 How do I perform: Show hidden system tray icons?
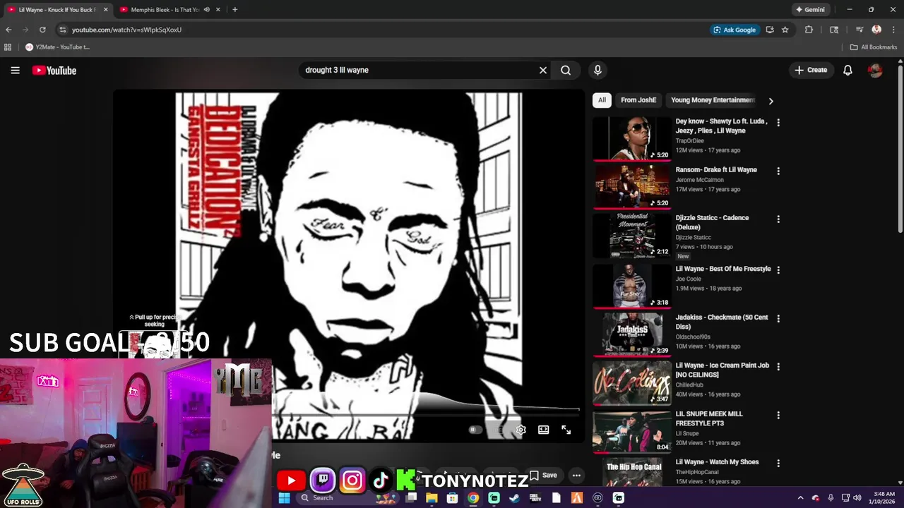(x=800, y=497)
